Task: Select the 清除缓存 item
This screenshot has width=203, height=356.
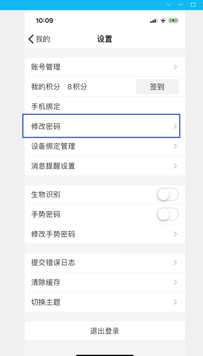Action: pos(105,282)
